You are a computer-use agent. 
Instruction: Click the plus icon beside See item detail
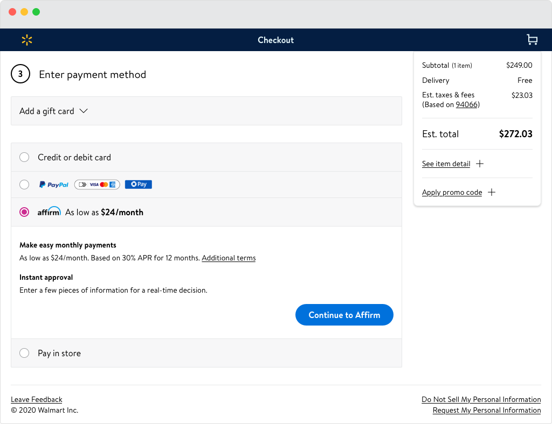click(480, 164)
